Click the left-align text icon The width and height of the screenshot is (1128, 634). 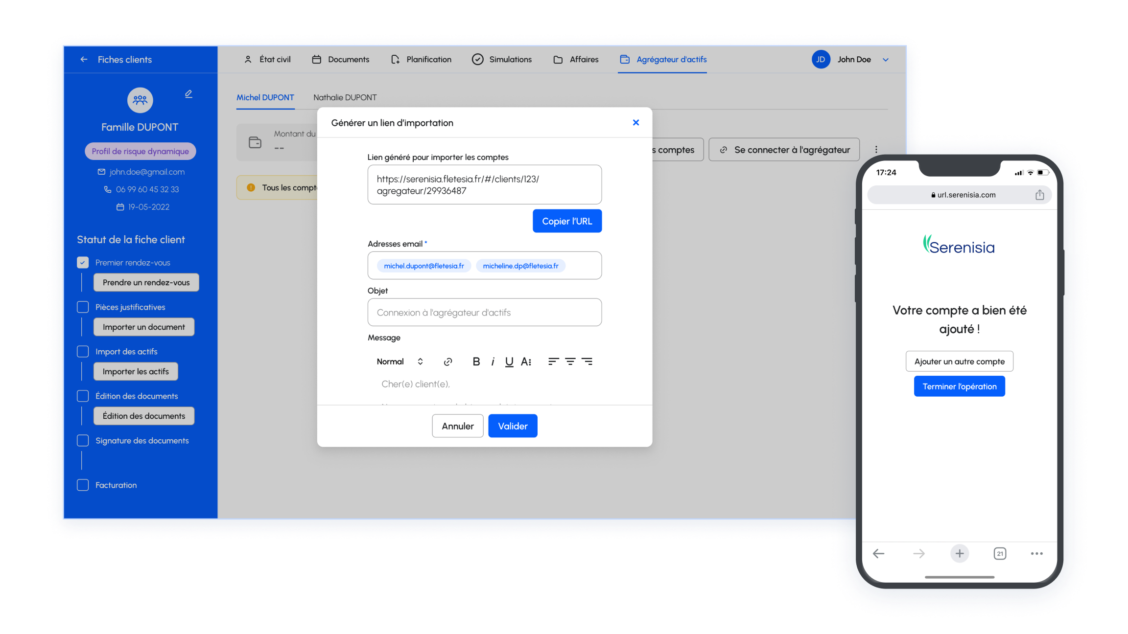tap(553, 362)
